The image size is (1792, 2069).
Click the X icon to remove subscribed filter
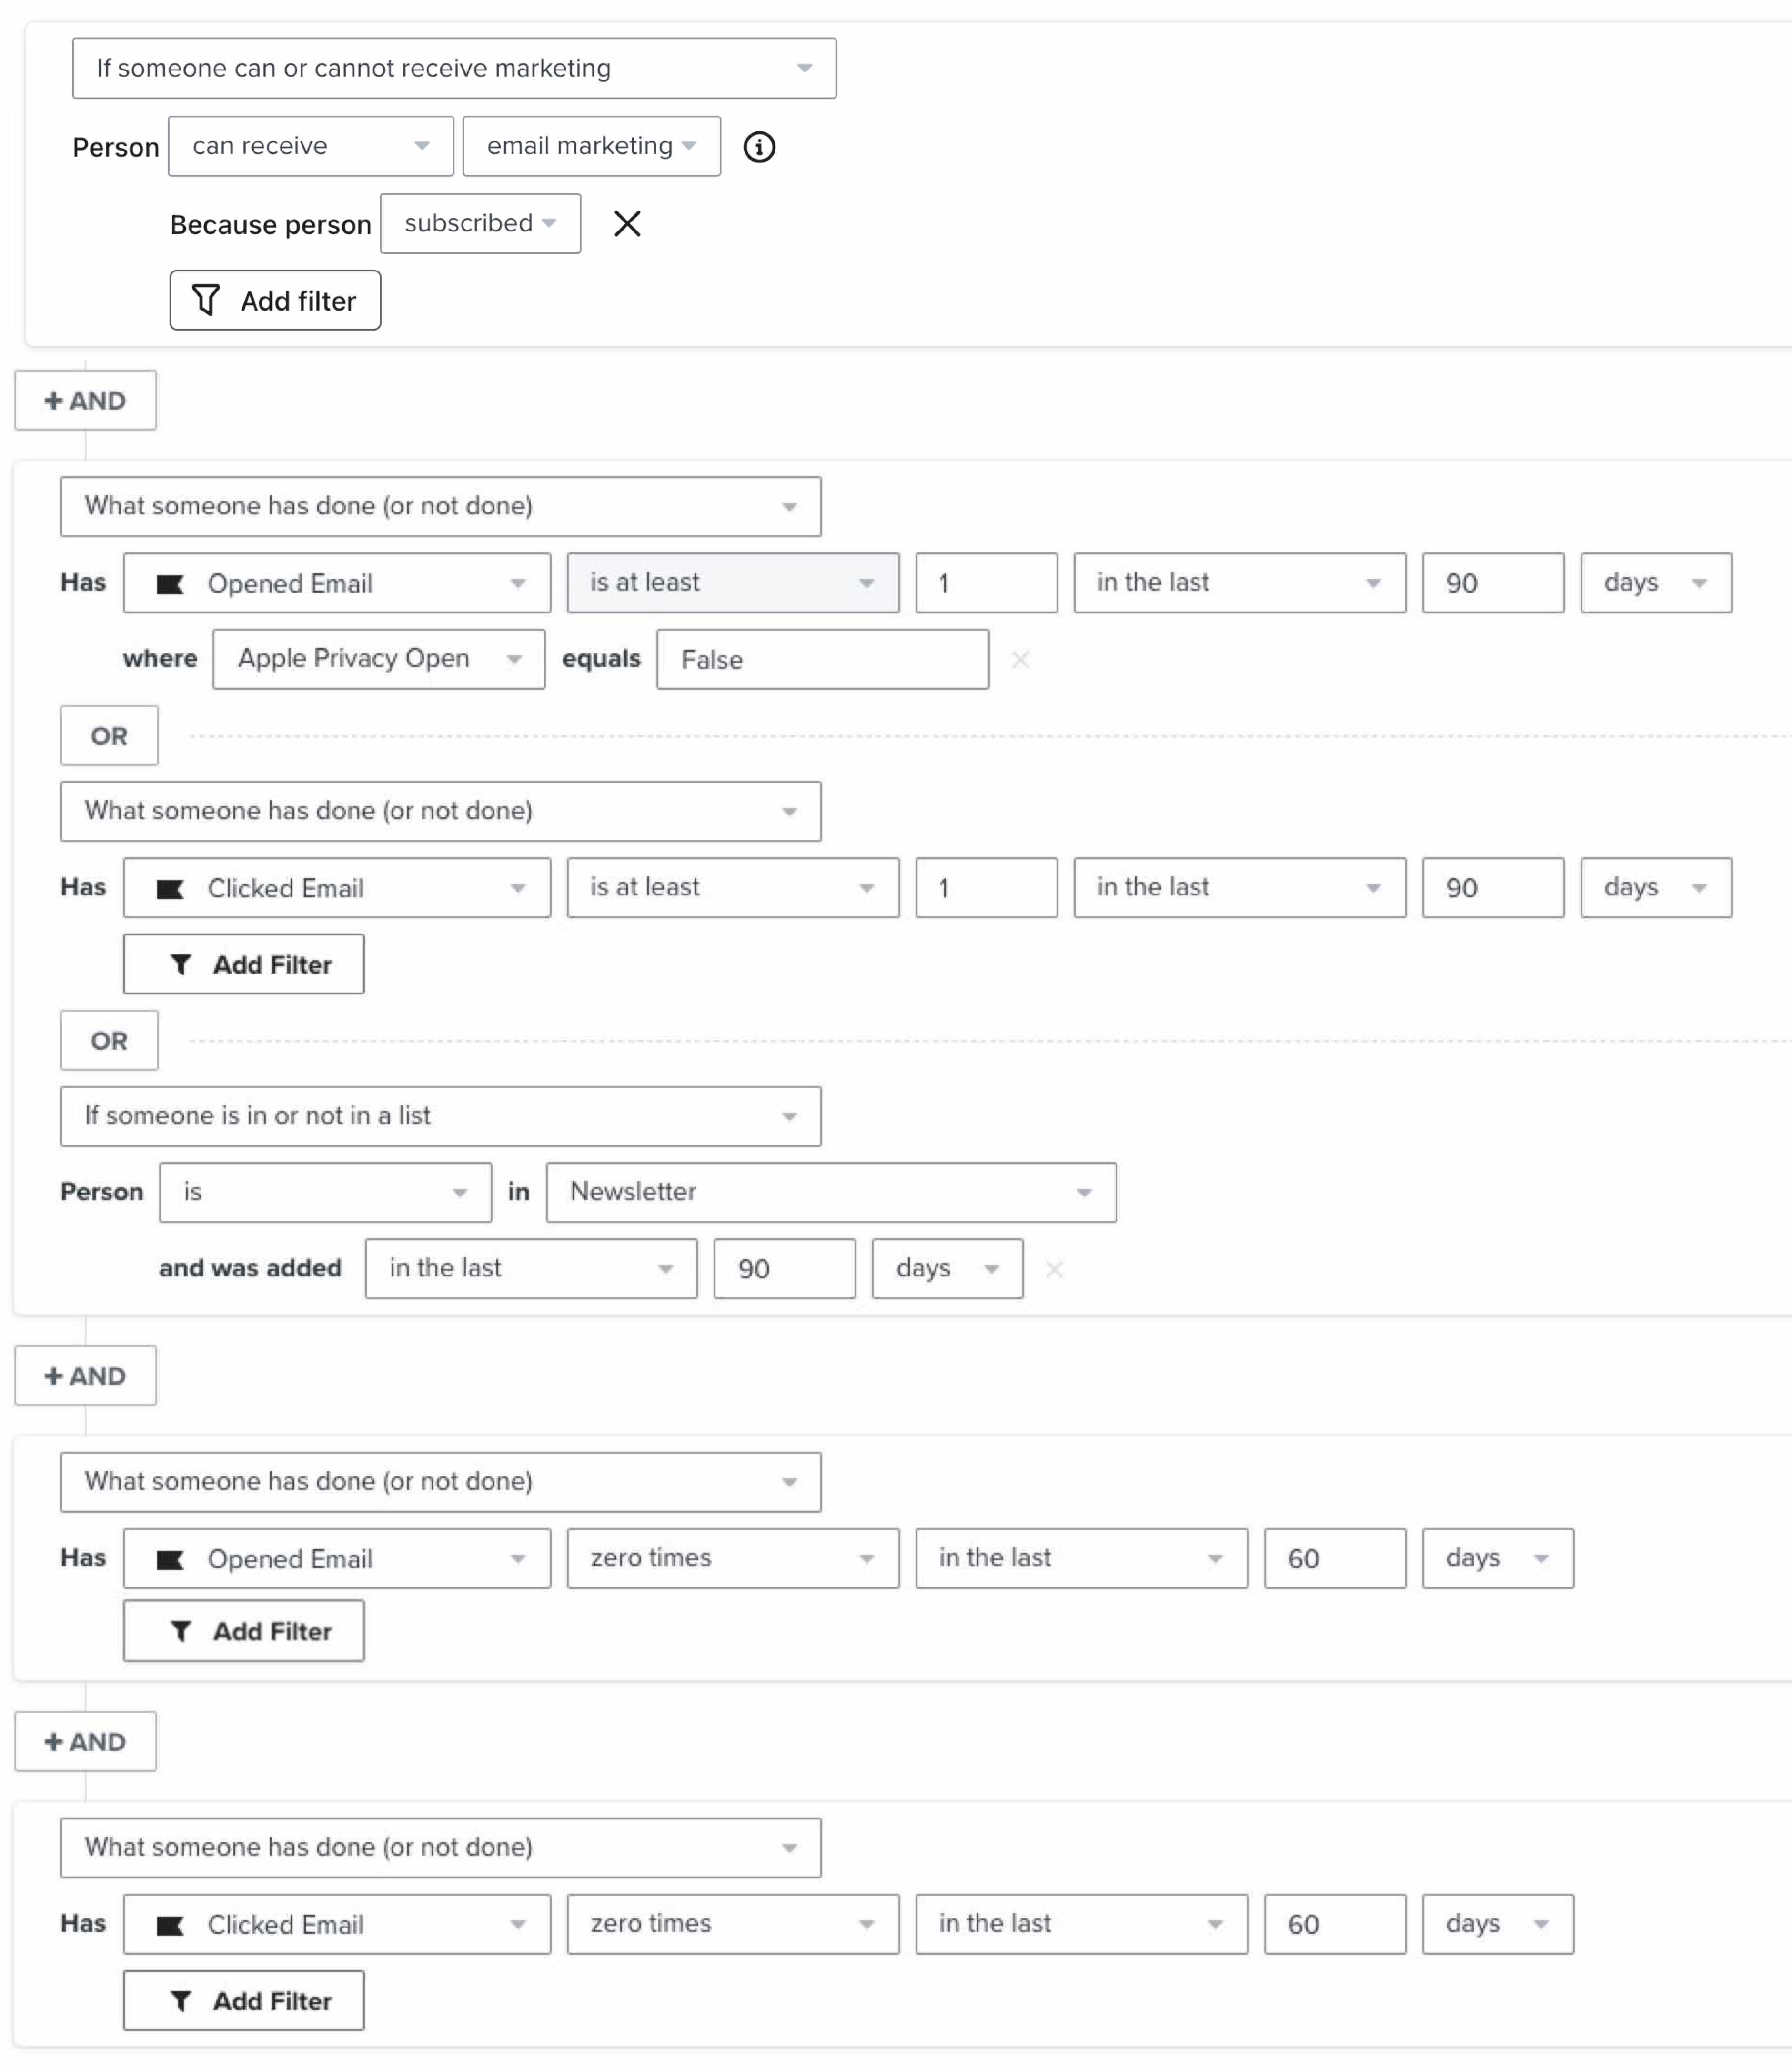pos(628,223)
